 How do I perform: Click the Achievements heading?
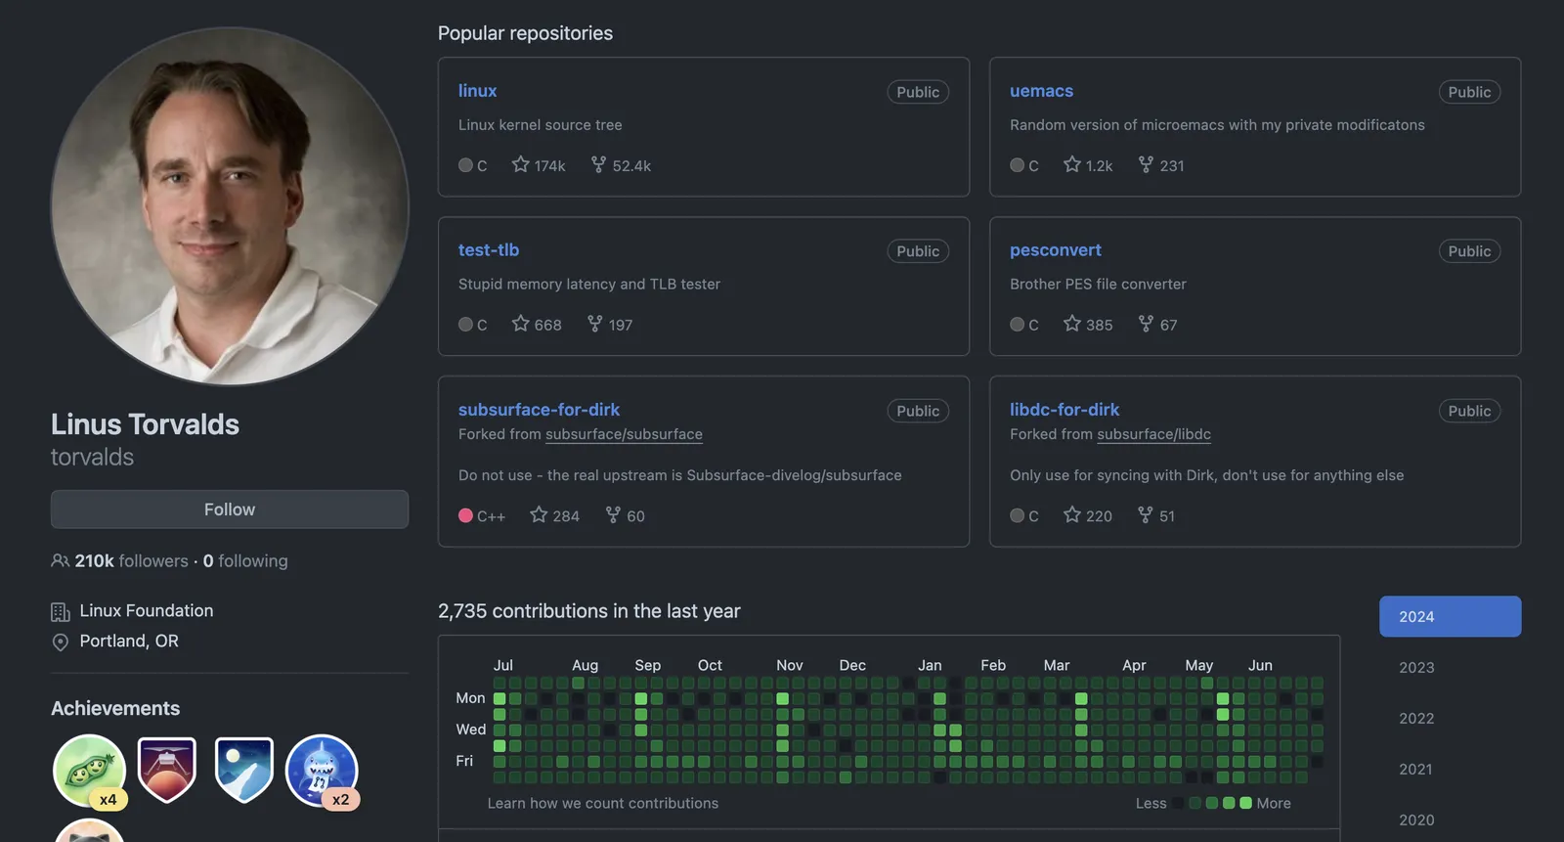(x=115, y=708)
